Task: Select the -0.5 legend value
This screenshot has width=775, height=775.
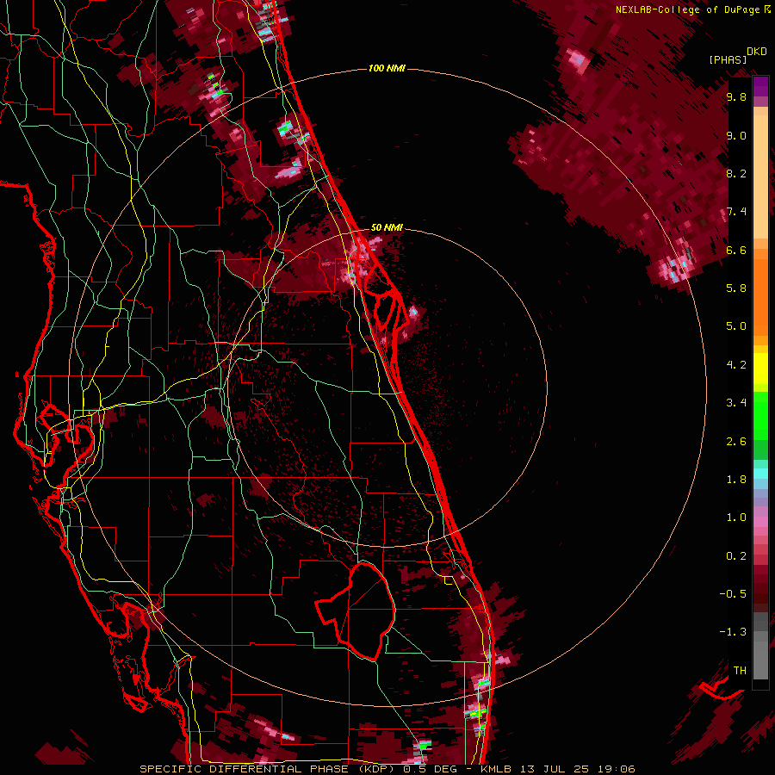Action: coord(733,594)
